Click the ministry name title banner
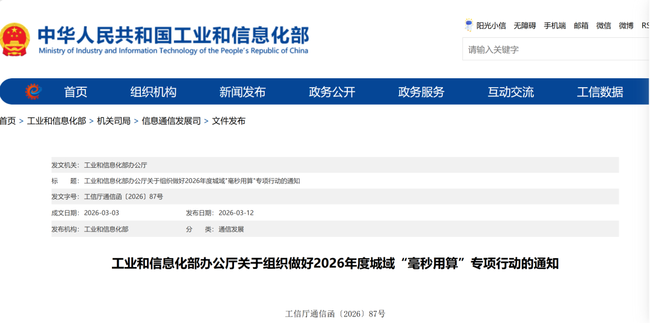650x323 pixels. coord(173,40)
